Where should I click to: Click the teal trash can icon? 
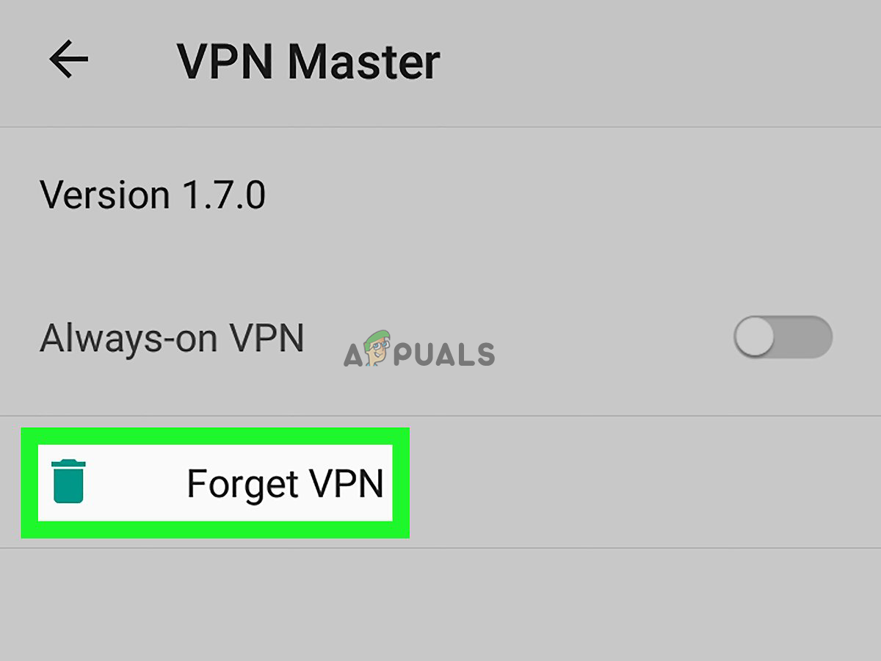(69, 481)
